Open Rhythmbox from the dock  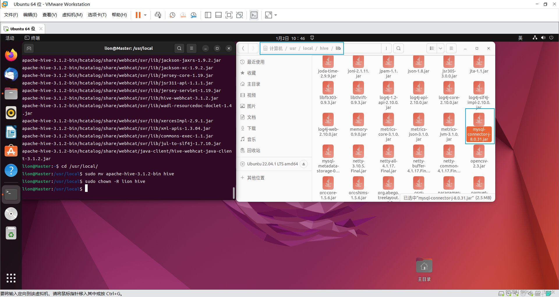click(11, 113)
